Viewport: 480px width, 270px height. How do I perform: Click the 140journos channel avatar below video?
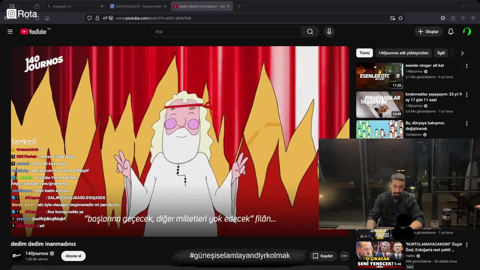point(16,256)
